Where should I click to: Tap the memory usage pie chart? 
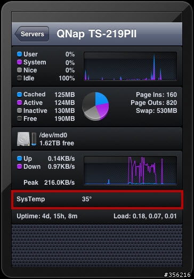coord(95,106)
